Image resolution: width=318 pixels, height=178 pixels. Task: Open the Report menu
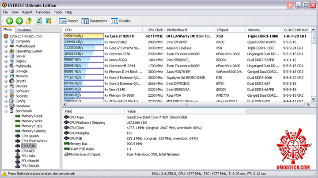tap(27, 12)
